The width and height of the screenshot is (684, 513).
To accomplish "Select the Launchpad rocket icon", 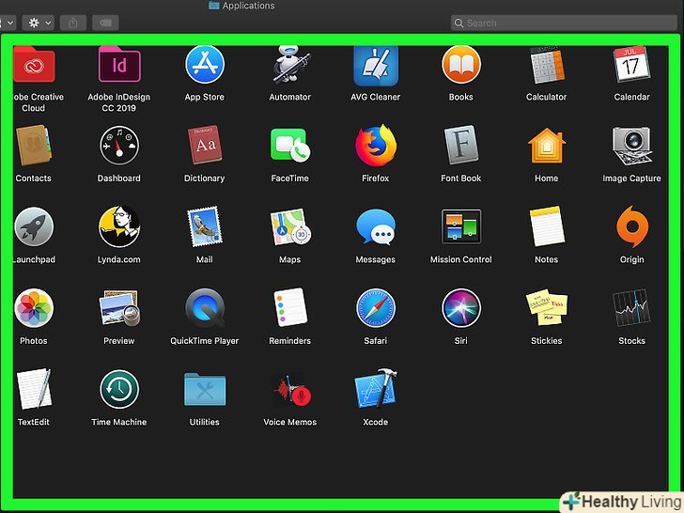I will (34, 226).
